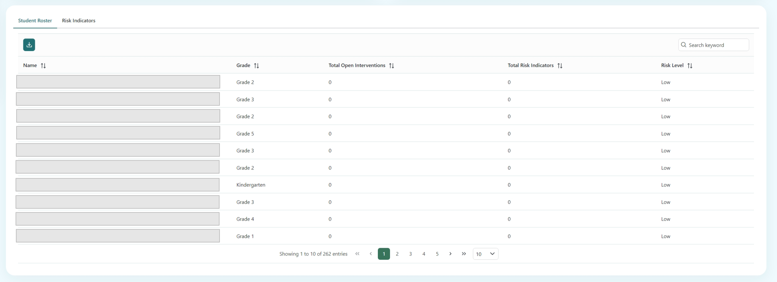Viewport: 777px width, 282px height.
Task: Sort by Total Open Interventions
Action: click(391, 66)
